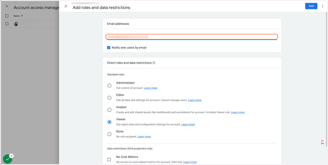Image resolution: width=328 pixels, height=165 pixels.
Task: Close the Account access management window behind
Action: pyautogui.click(x=7, y=6)
